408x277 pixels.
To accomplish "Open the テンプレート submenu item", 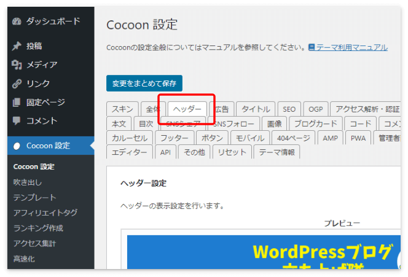I will coord(34,197).
